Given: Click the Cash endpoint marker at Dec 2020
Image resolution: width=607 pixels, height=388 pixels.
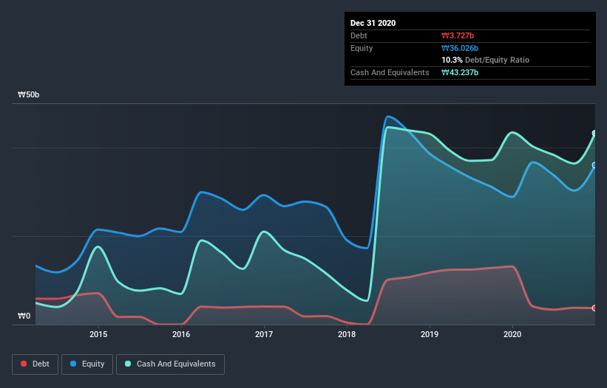Looking at the screenshot, I should [594, 134].
